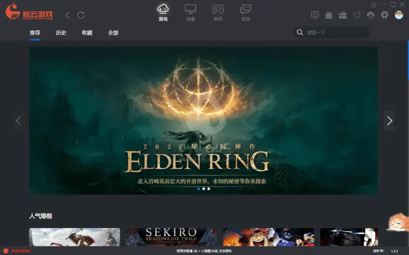
Task: Open the shopping bag store icon
Action: pyautogui.click(x=329, y=15)
